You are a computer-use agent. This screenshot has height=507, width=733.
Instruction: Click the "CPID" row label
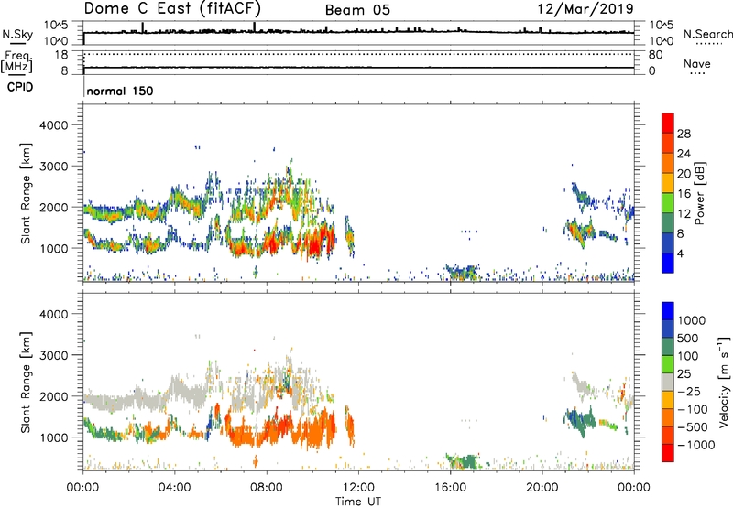point(20,87)
